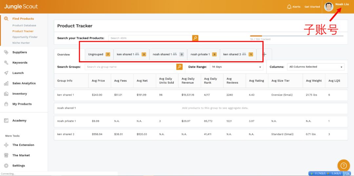The height and width of the screenshot is (176, 354).
Task: Click the Get Started link
Action: (312, 7)
